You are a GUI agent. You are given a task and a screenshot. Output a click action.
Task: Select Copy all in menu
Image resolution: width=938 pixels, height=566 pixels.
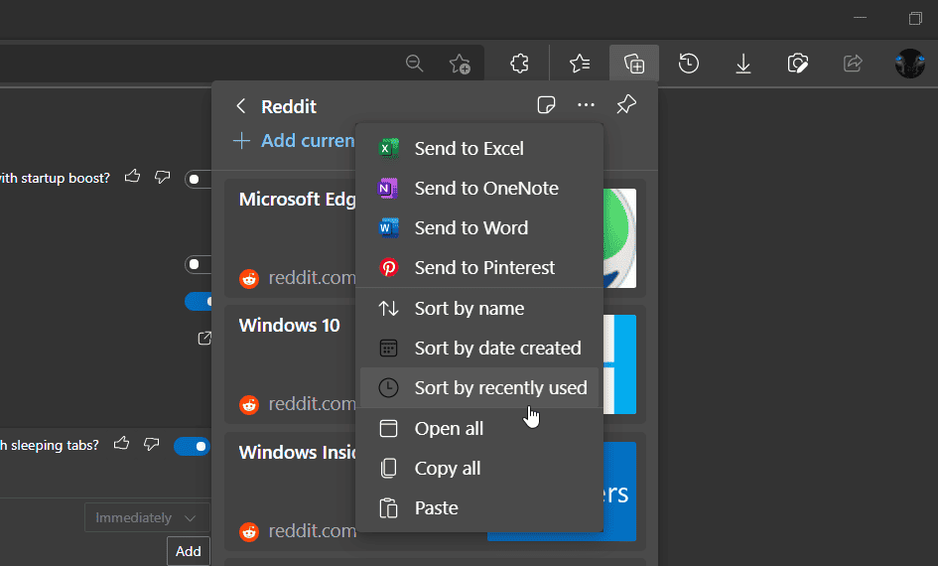coord(479,469)
